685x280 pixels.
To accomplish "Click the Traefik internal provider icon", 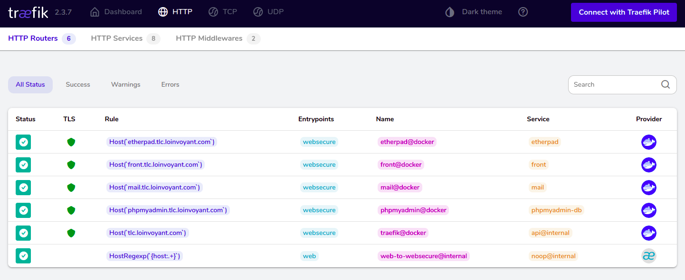I will pos(648,256).
